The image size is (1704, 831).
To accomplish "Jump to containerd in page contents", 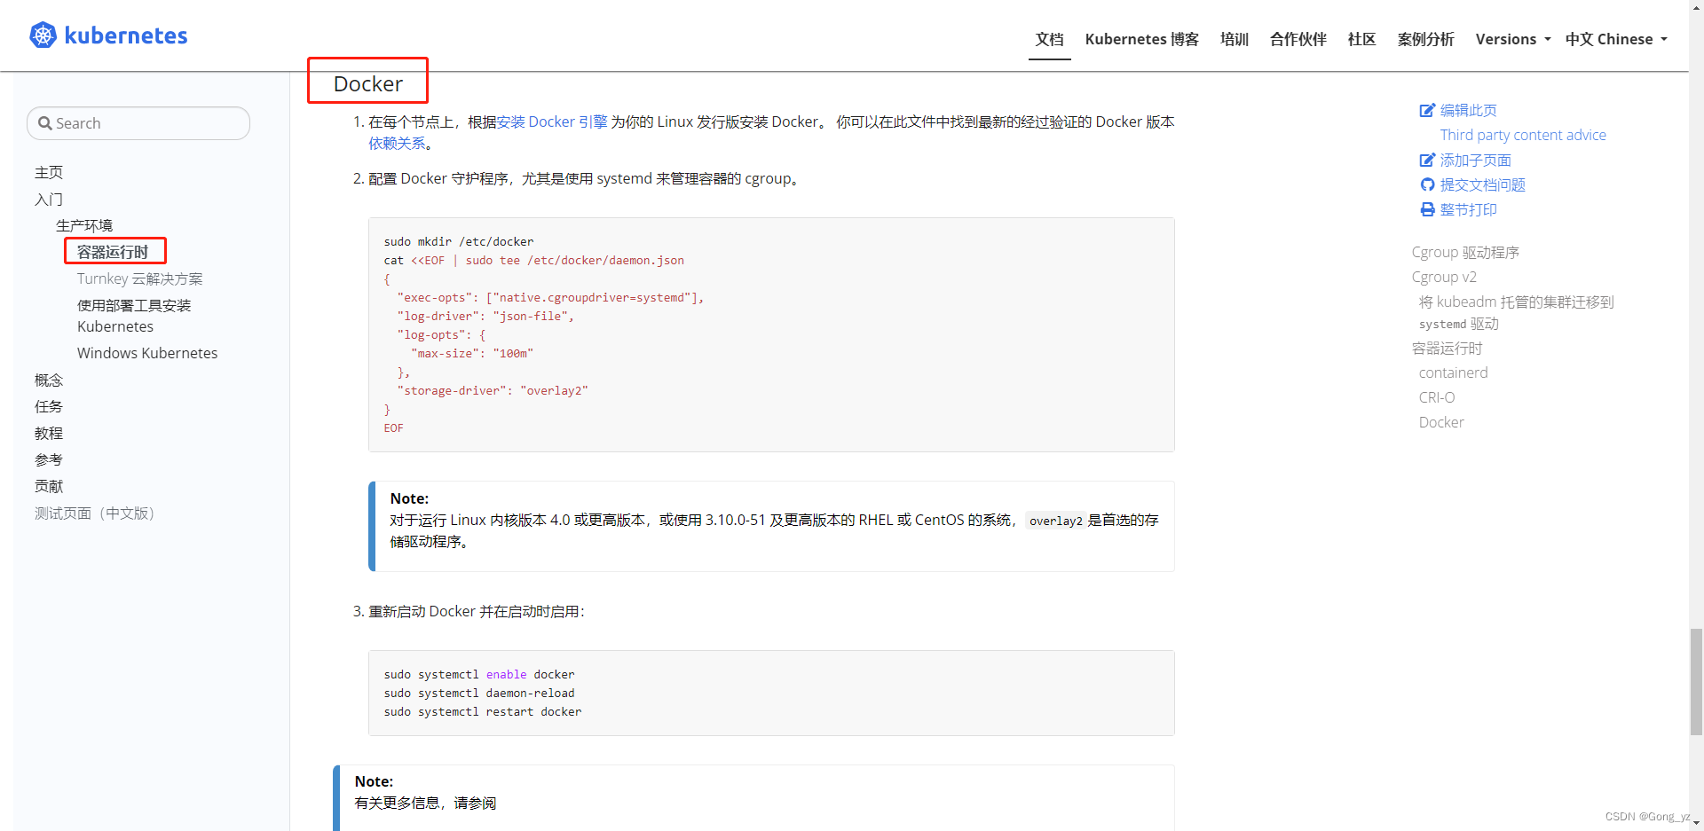I will (x=1453, y=372).
